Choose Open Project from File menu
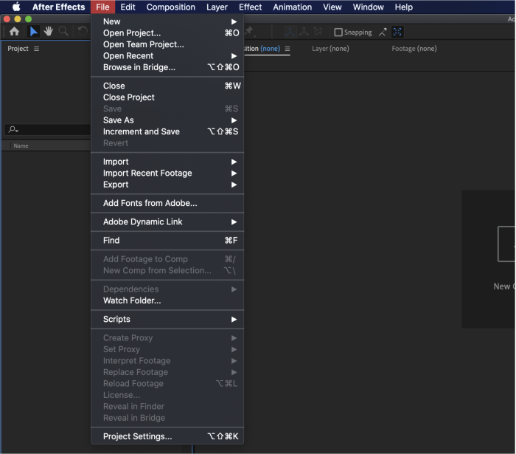 coord(167,33)
